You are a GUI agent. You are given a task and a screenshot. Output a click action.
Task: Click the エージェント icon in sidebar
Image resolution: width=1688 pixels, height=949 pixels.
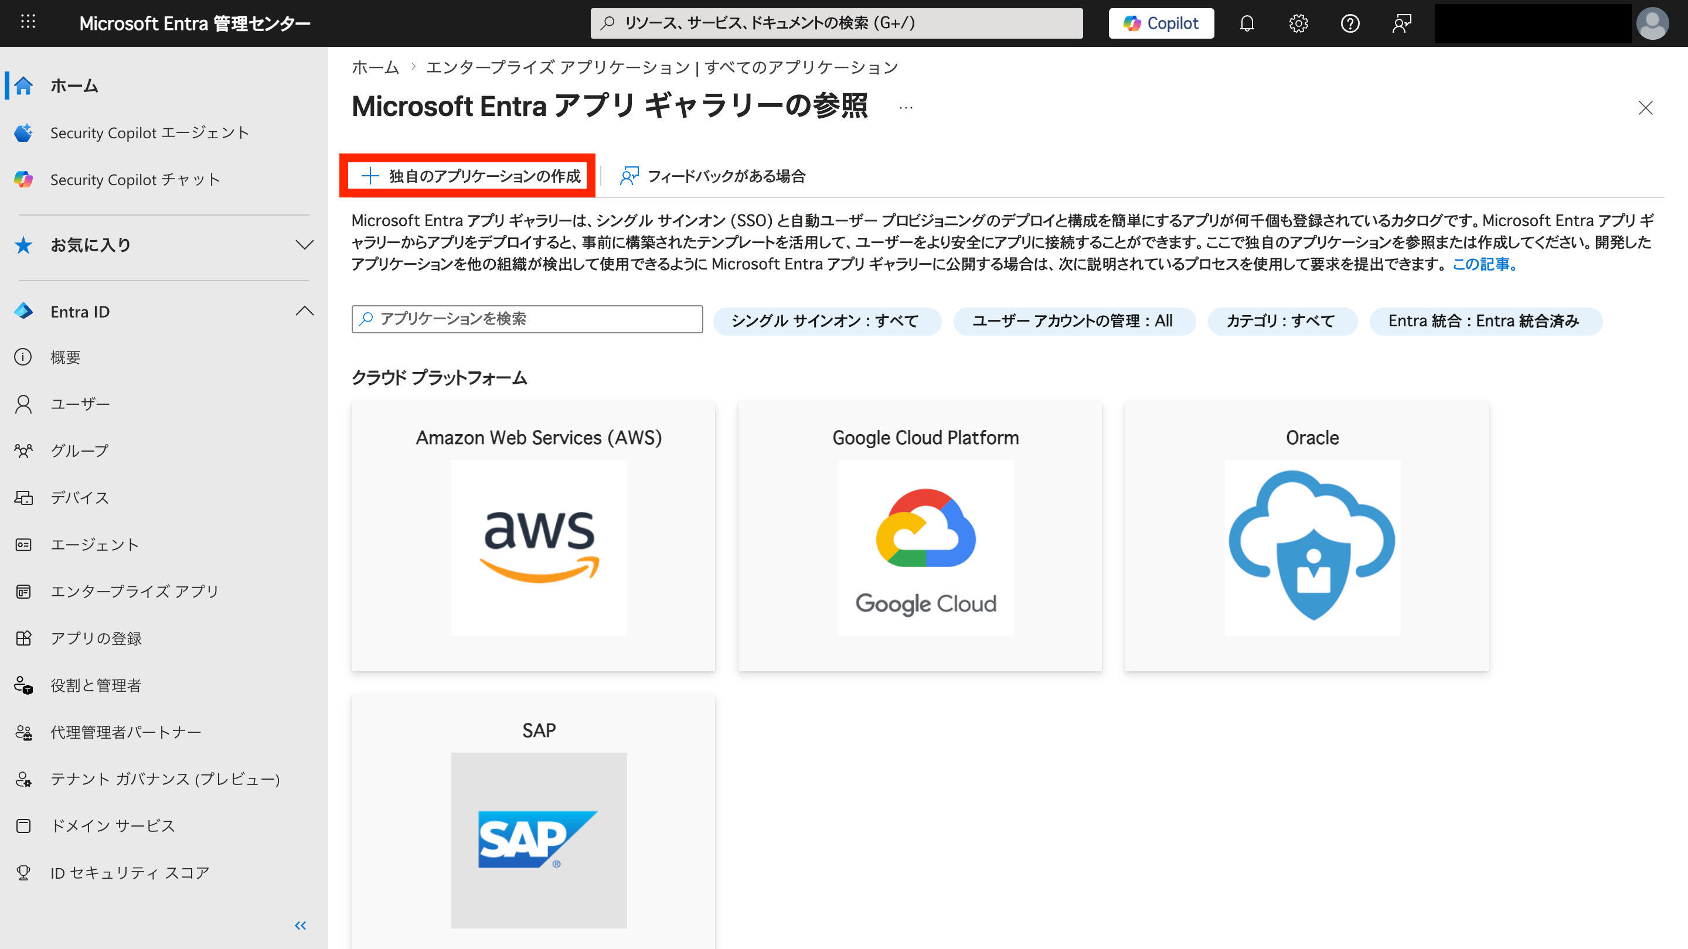pyautogui.click(x=23, y=545)
